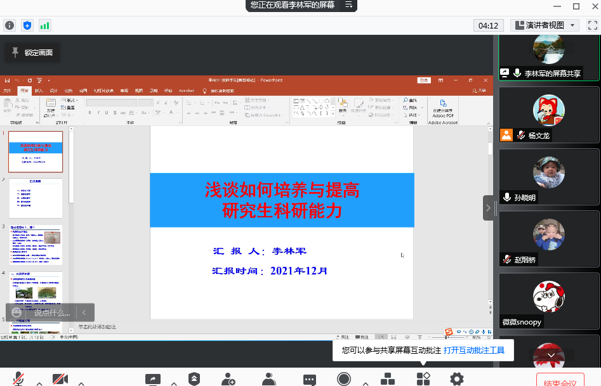The width and height of the screenshot is (601, 386).
Task: Check the green network signal indicator
Action: (45, 25)
